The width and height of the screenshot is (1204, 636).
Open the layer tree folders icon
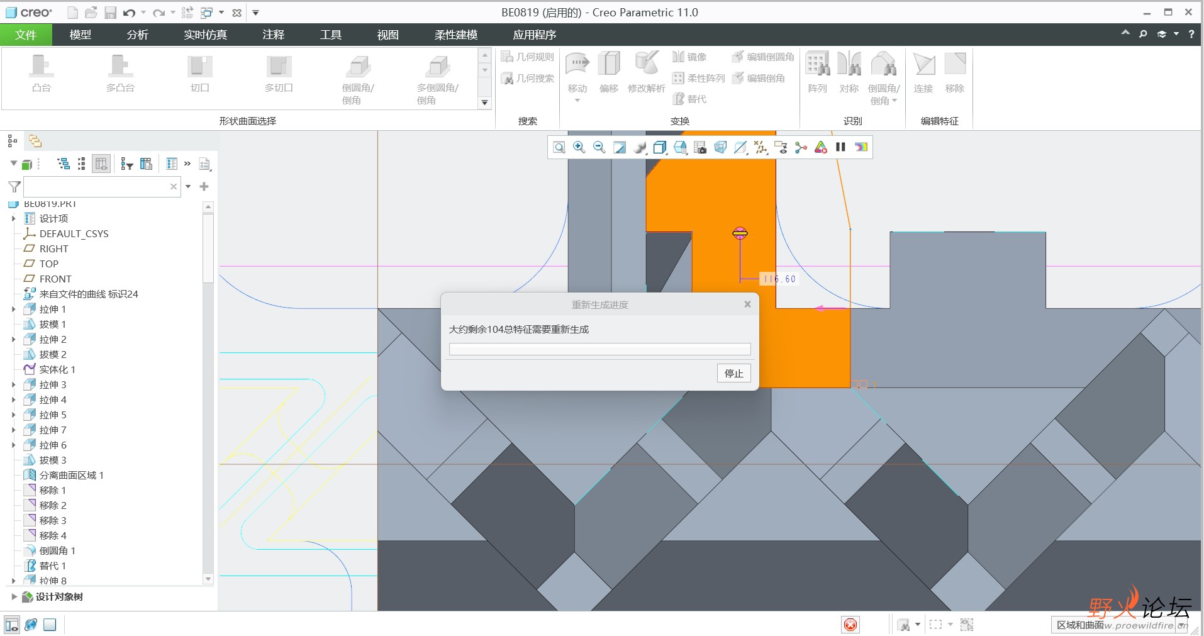(x=35, y=141)
